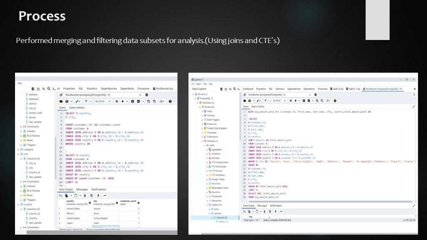Image resolution: width=427 pixels, height=240 pixels.
Task: Open the Tools menu in right pgAdmin window
Action: point(205,84)
